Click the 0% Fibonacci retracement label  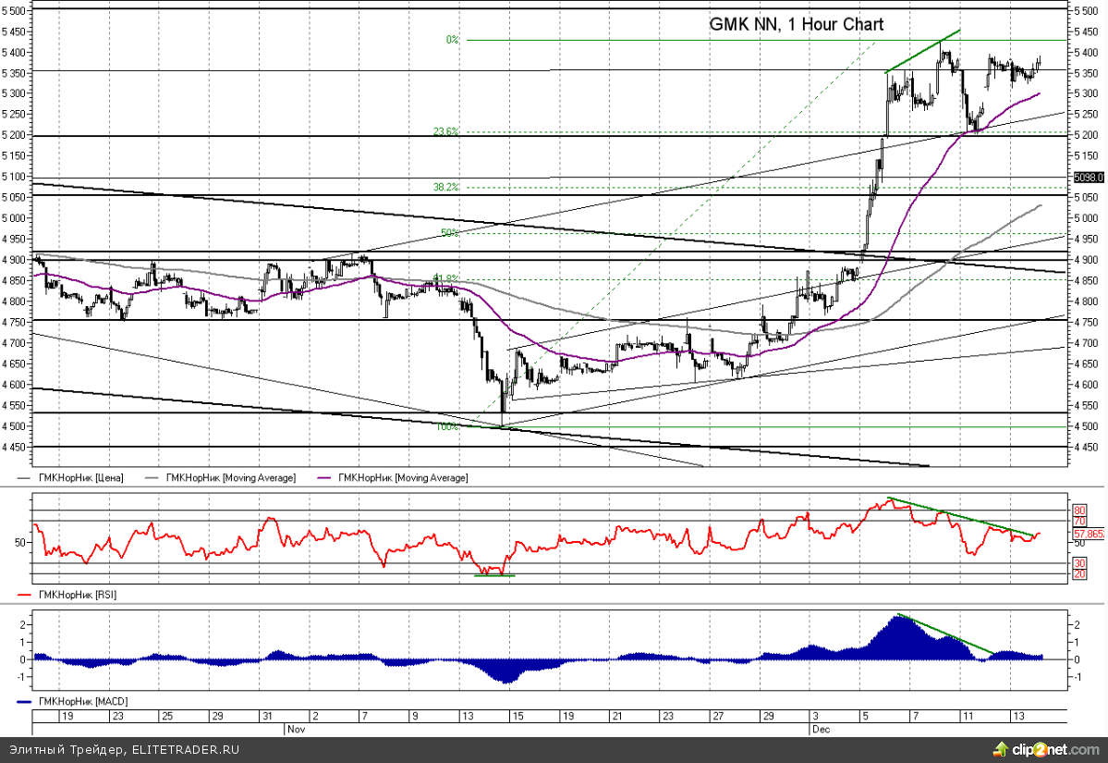[452, 40]
